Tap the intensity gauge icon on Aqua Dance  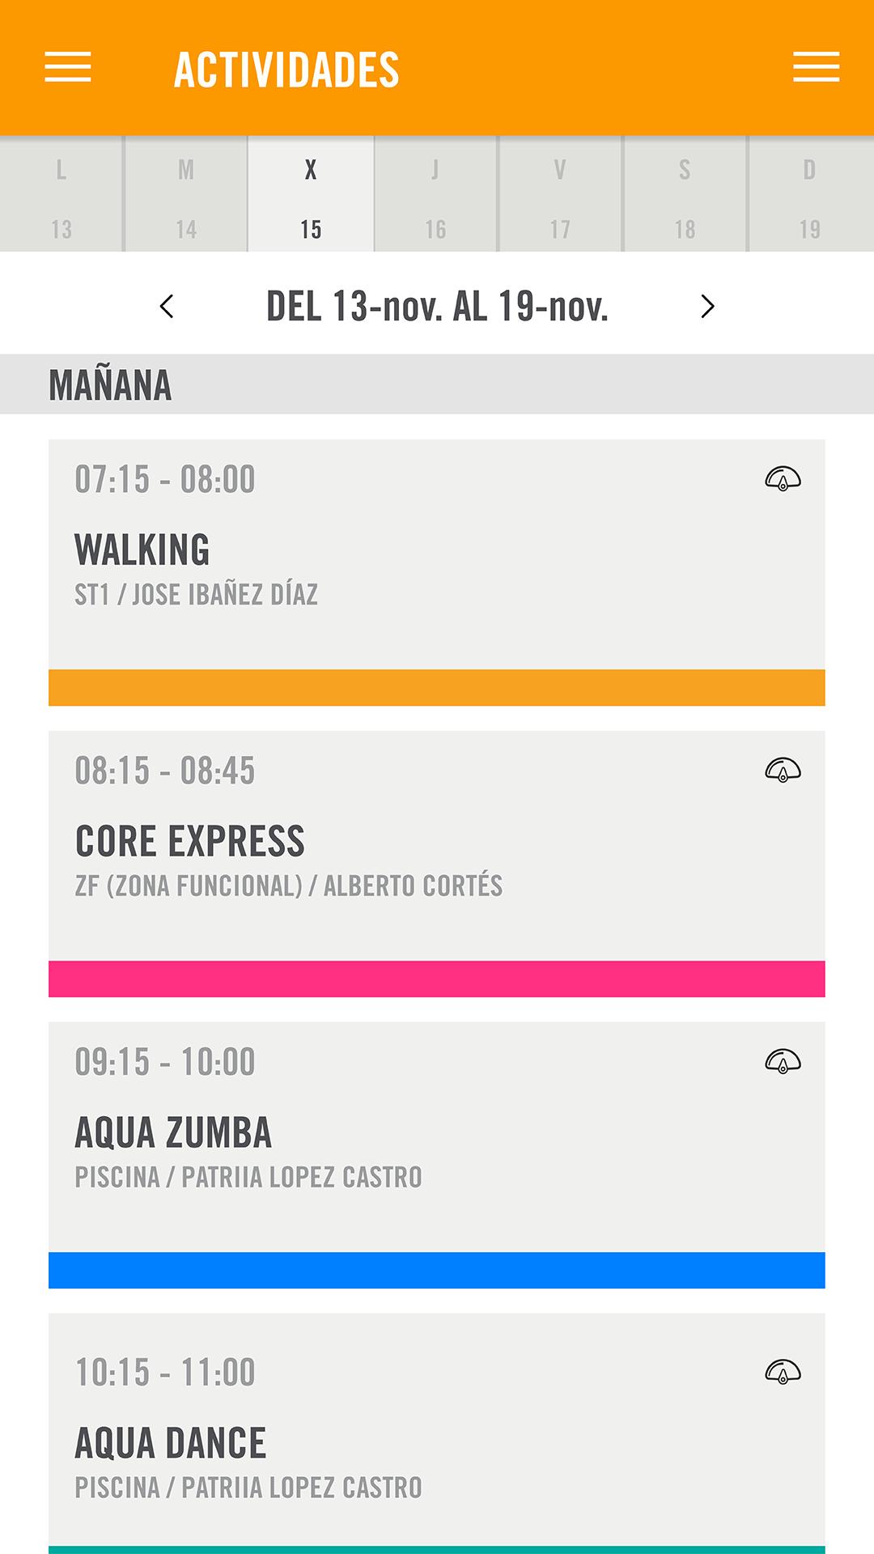tap(783, 1372)
